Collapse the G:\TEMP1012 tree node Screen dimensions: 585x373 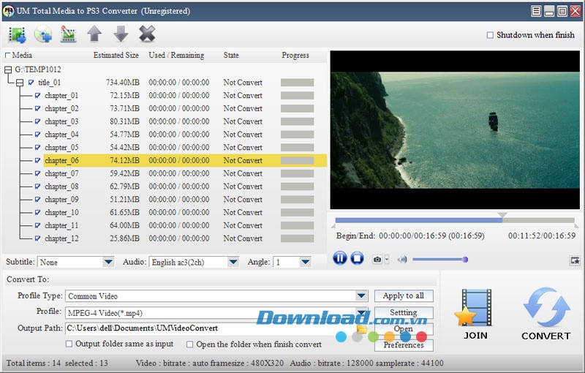click(8, 69)
